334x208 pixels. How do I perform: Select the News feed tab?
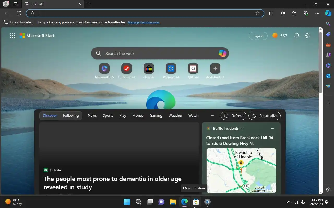[92, 116]
